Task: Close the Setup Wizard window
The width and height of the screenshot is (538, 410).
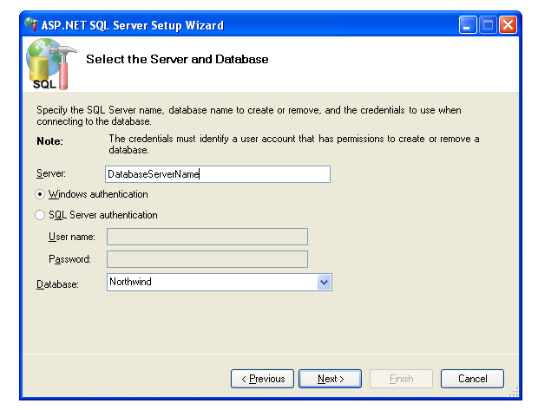Action: coord(508,25)
